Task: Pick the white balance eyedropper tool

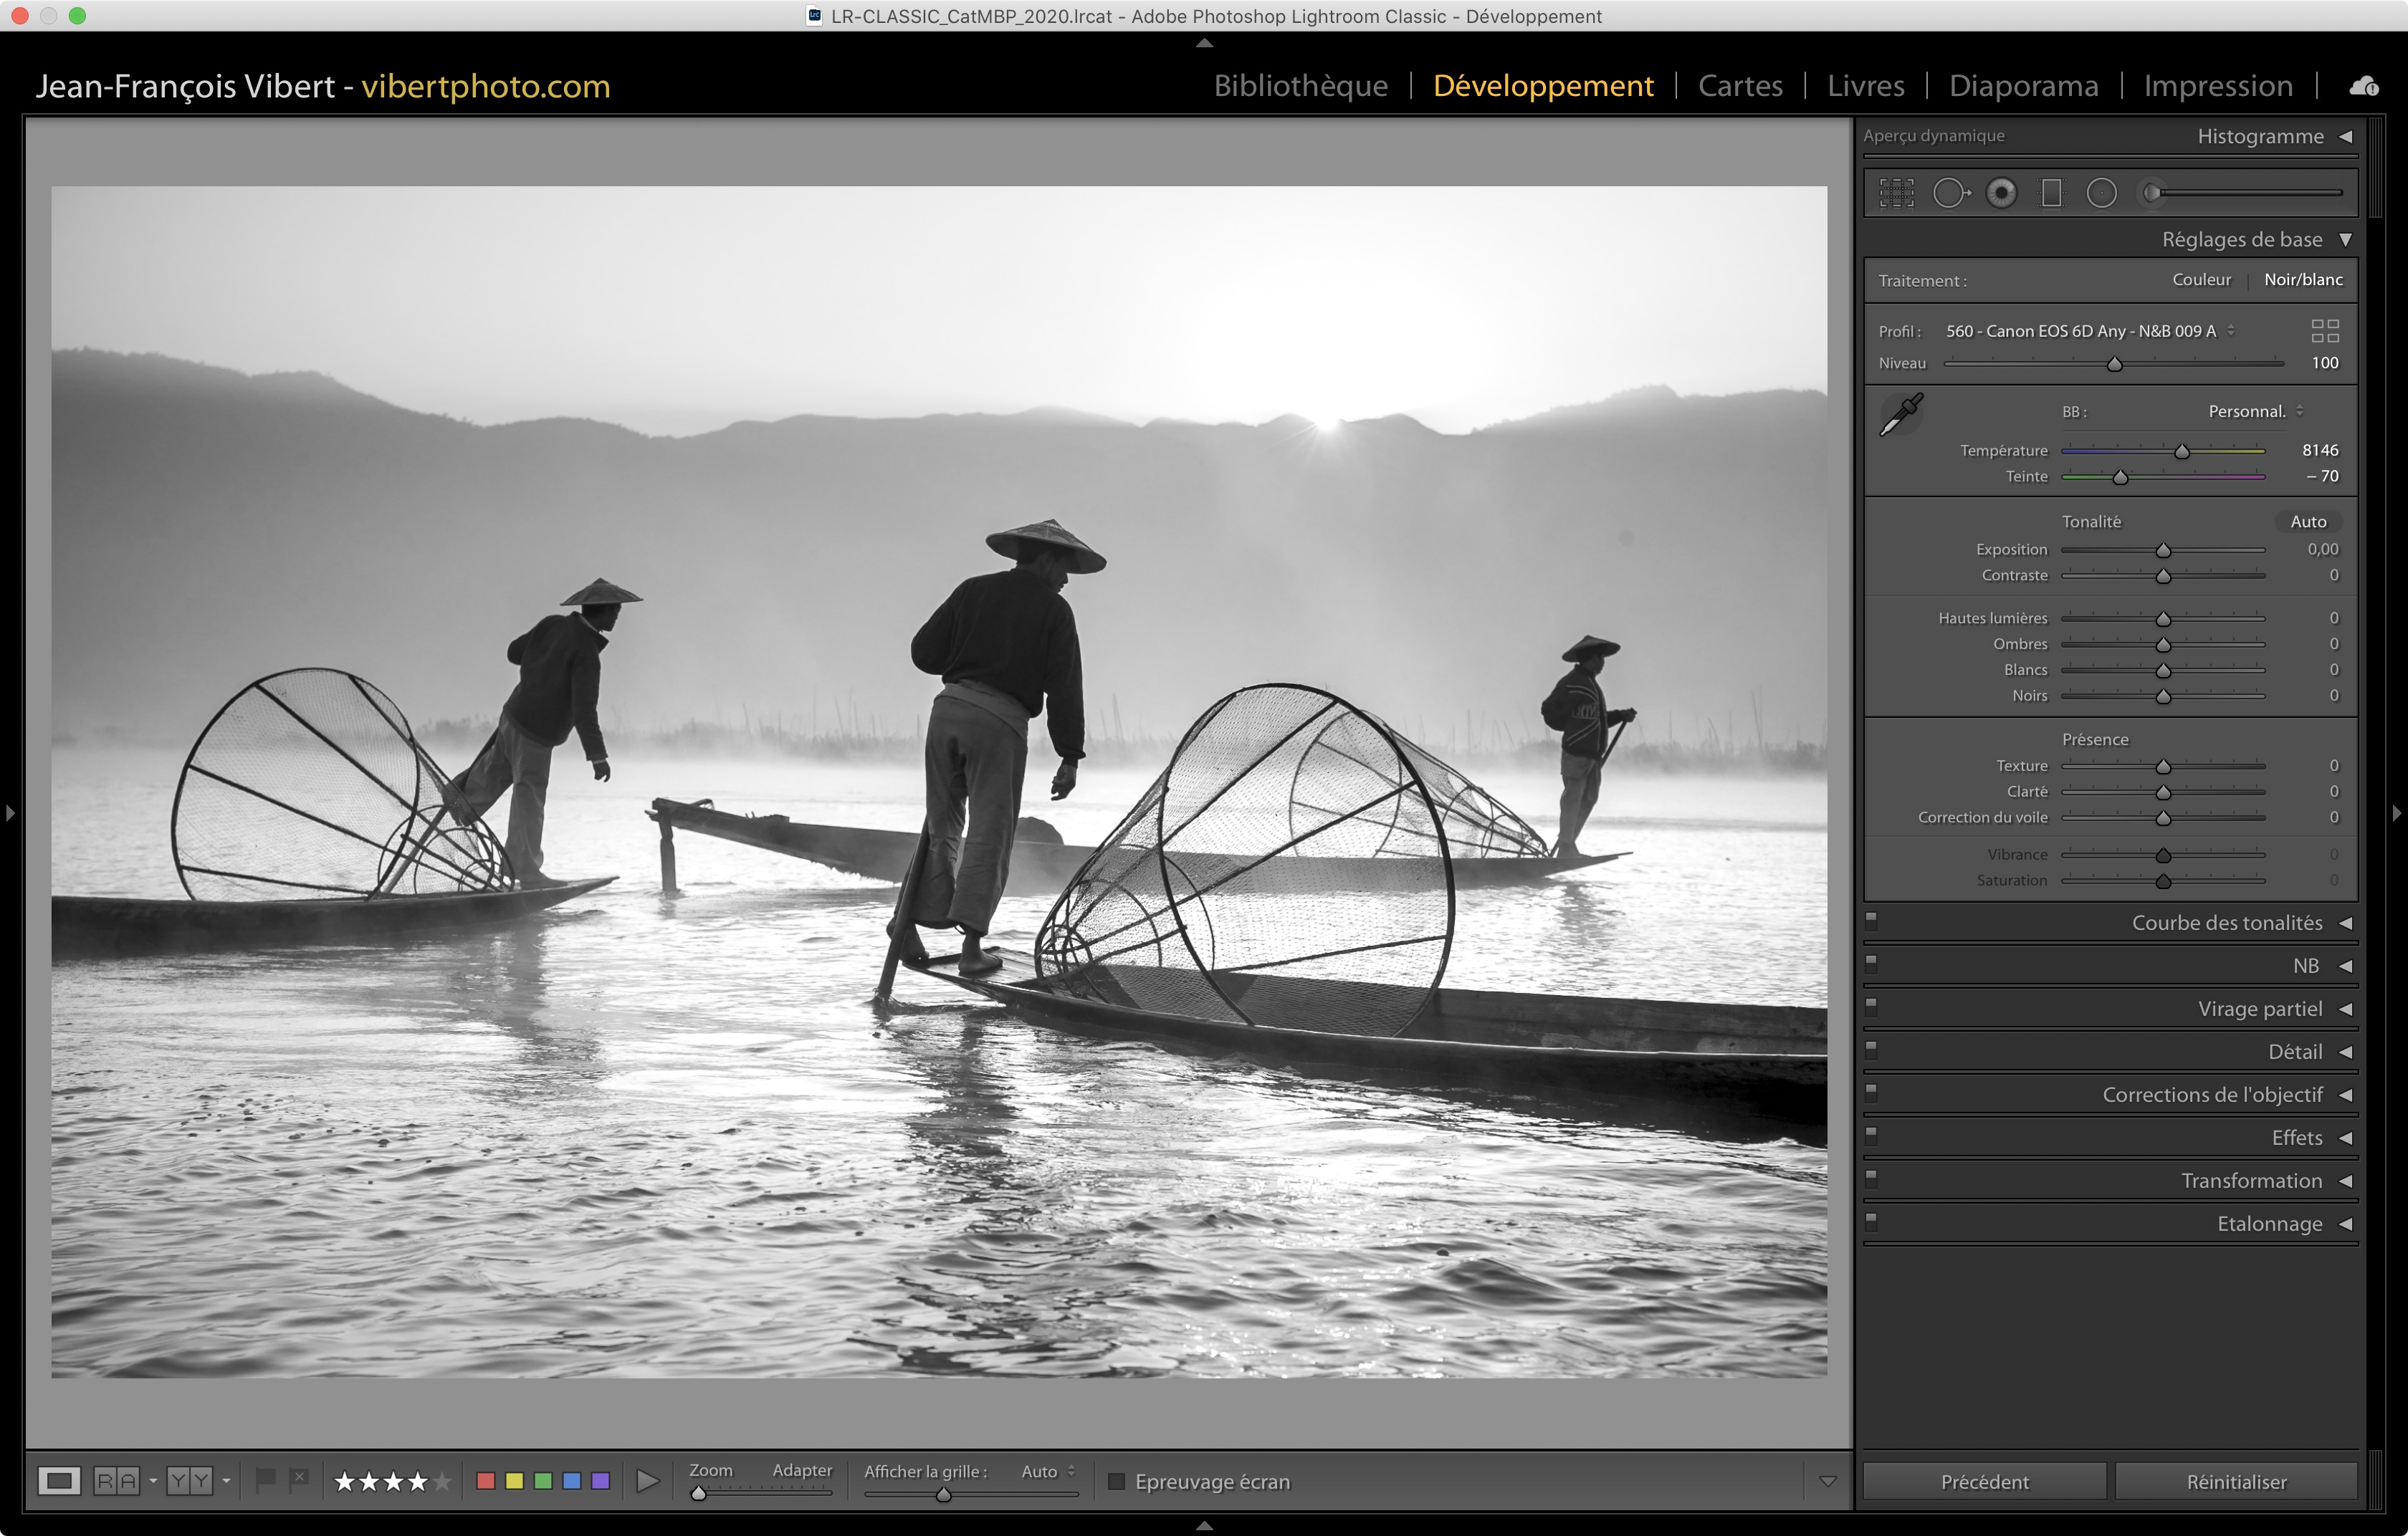Action: coord(1901,413)
